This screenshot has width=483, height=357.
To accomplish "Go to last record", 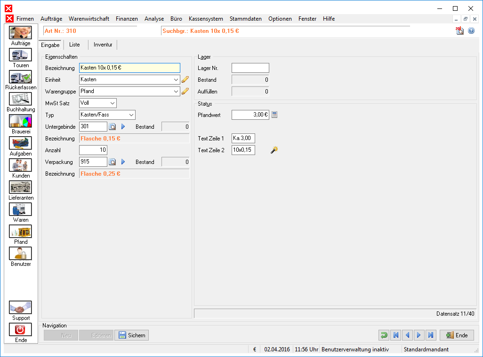I will coord(431,335).
